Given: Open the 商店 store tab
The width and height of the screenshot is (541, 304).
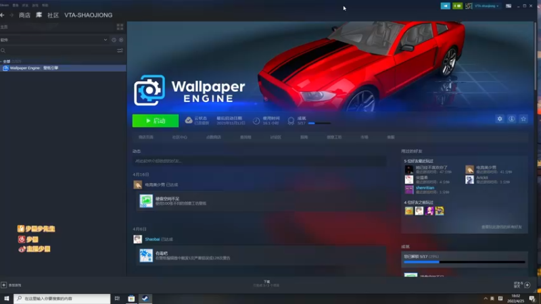Looking at the screenshot, I should pyautogui.click(x=24, y=15).
